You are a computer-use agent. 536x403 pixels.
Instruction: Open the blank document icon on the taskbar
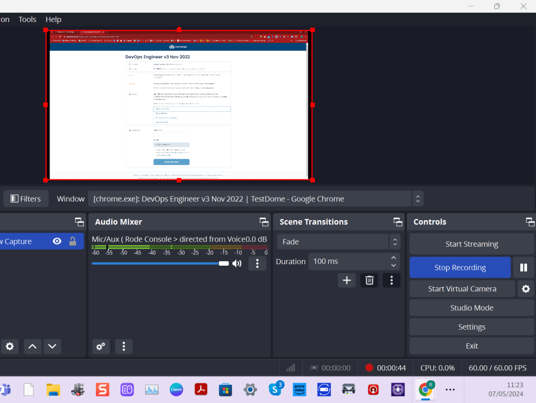point(29,390)
